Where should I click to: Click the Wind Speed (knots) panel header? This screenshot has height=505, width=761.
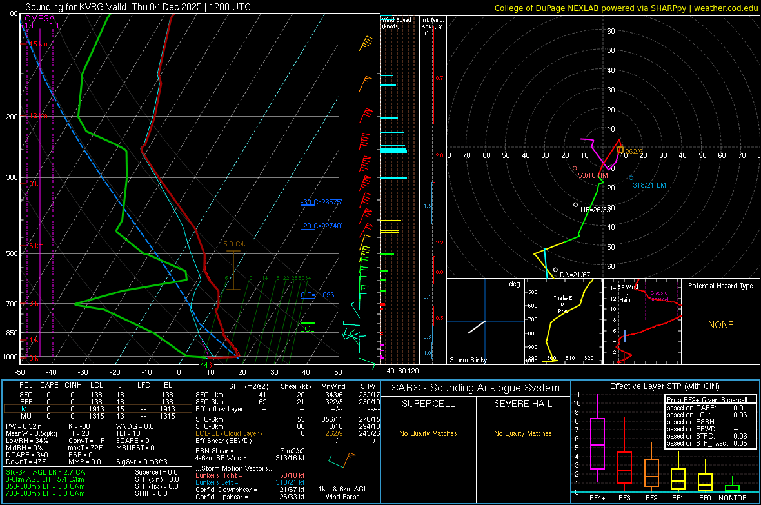point(397,23)
